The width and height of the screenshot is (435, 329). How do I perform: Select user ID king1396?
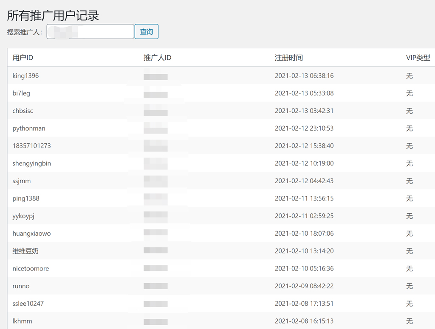25,75
